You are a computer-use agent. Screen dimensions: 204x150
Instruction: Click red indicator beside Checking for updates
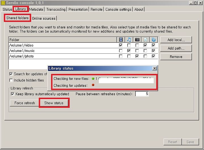point(93,85)
